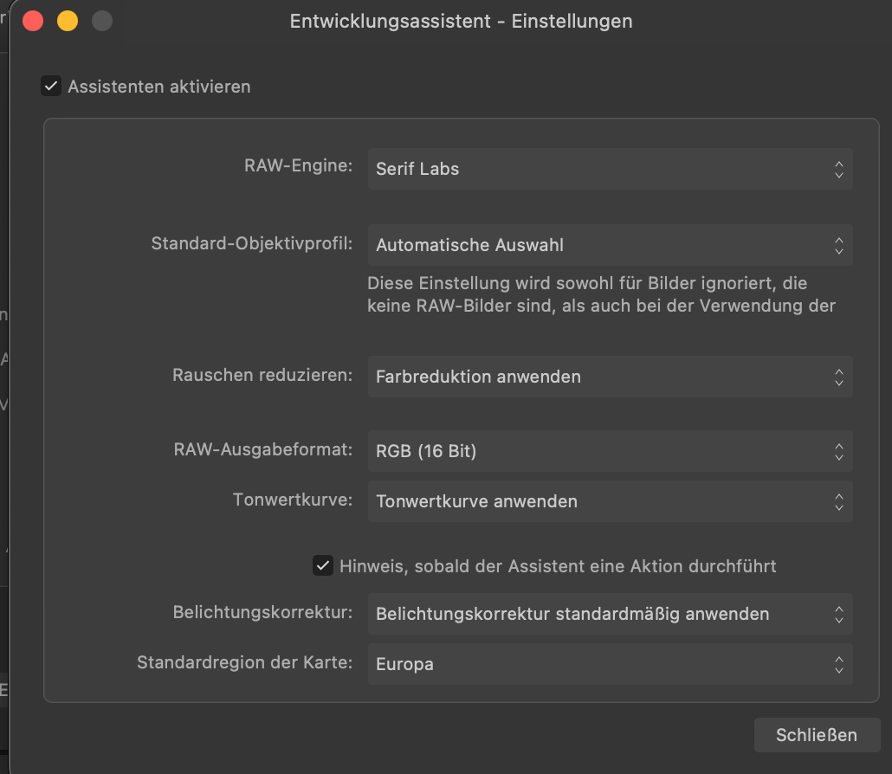
Task: Open the 'Automatische Auswahl' lens profile dropdown
Action: coord(610,245)
